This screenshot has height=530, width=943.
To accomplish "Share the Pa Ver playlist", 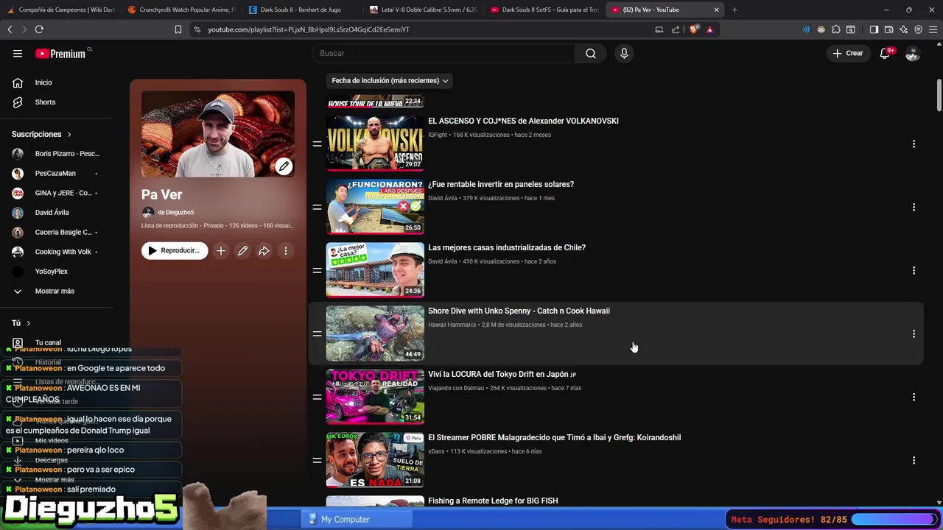I will 264,251.
